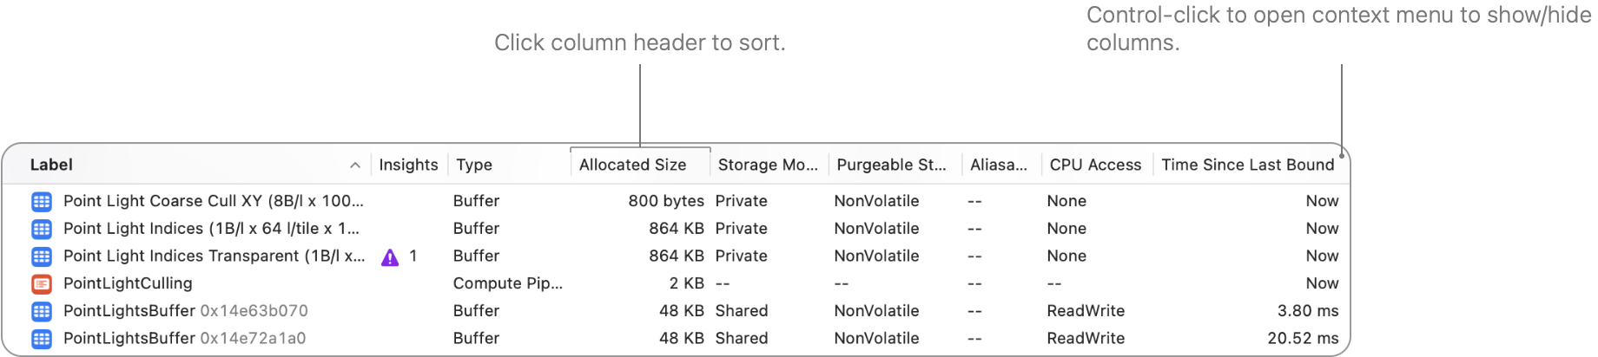Toggle the Label column sort arrow
The image size is (1598, 357).
354,166
